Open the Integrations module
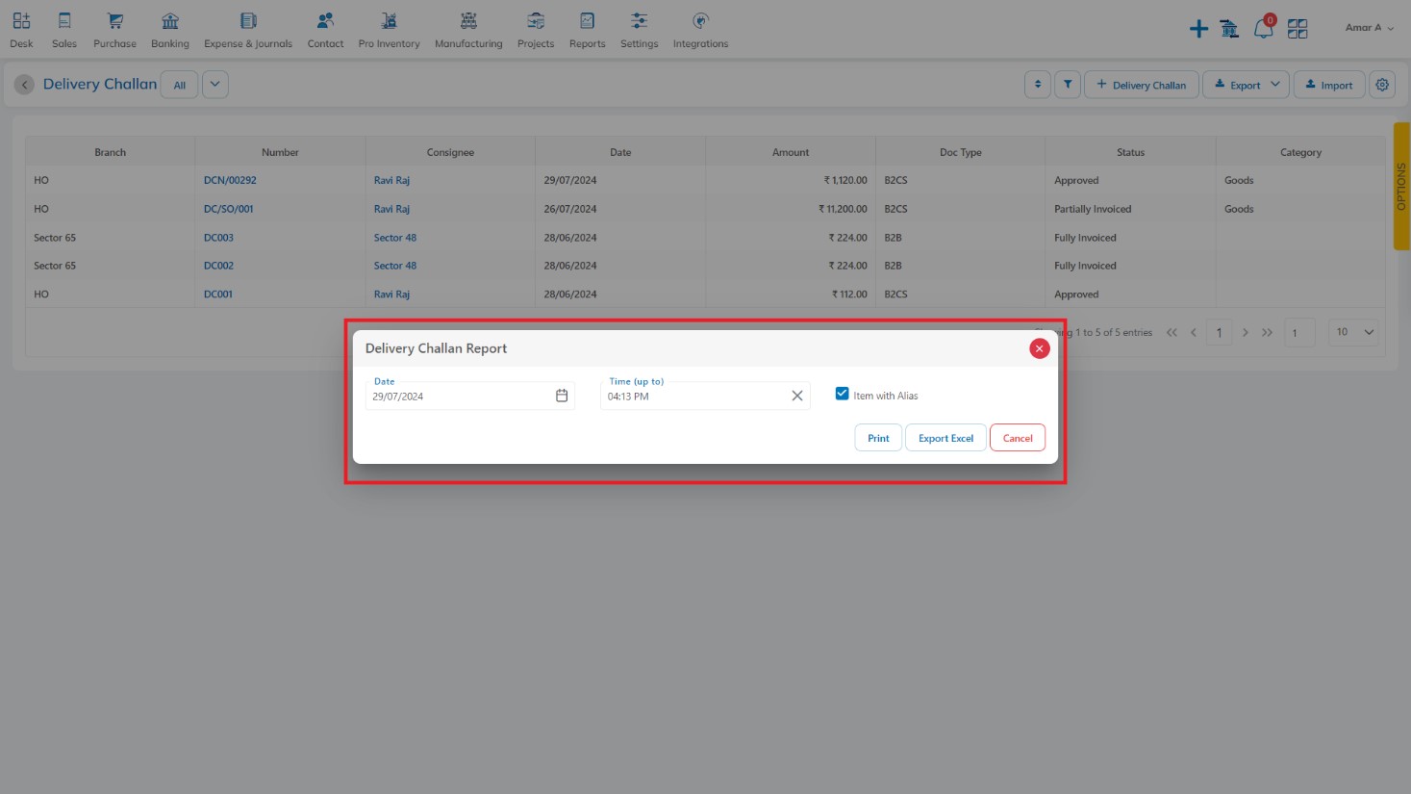The image size is (1411, 794). pos(700,30)
